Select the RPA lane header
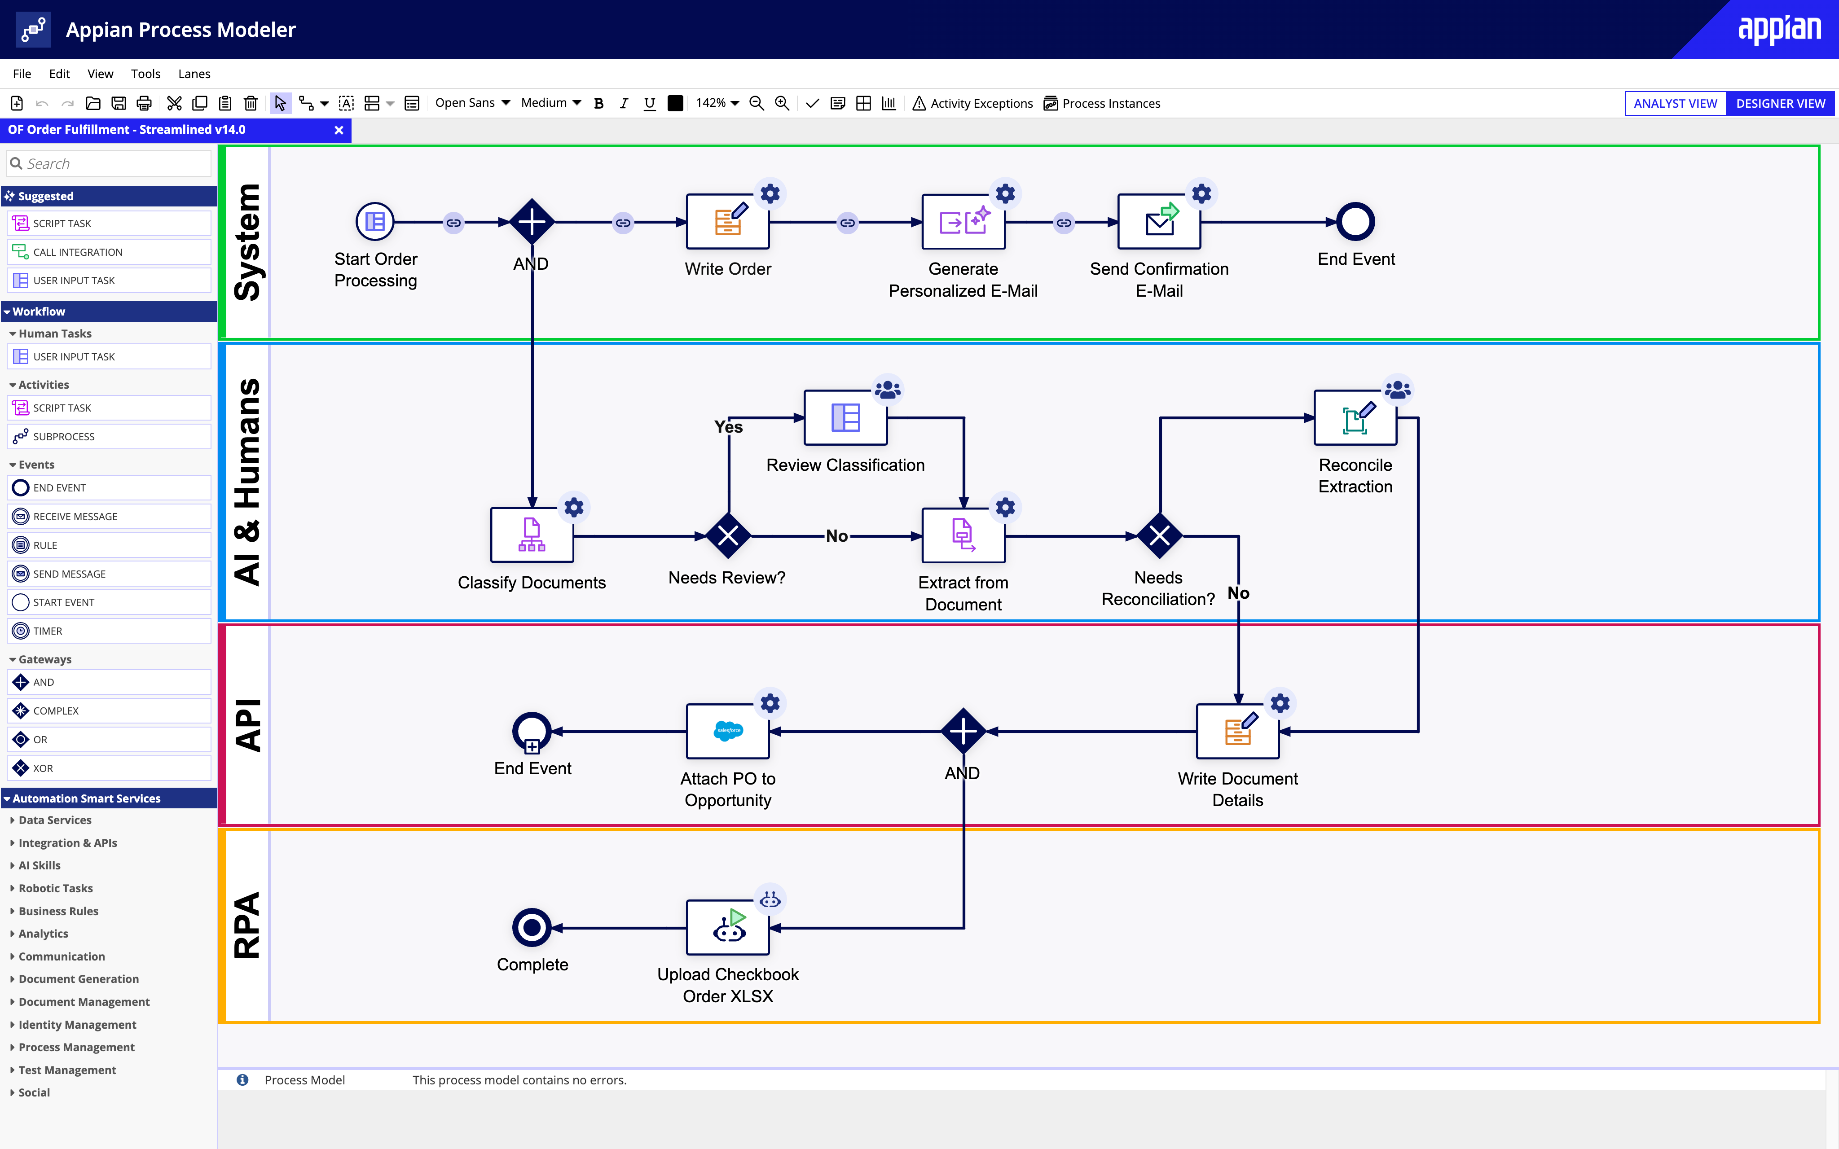Viewport: 1839px width, 1149px height. click(x=248, y=925)
